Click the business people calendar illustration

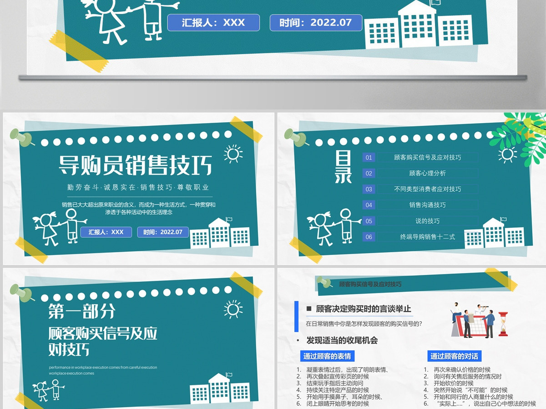(x=472, y=320)
